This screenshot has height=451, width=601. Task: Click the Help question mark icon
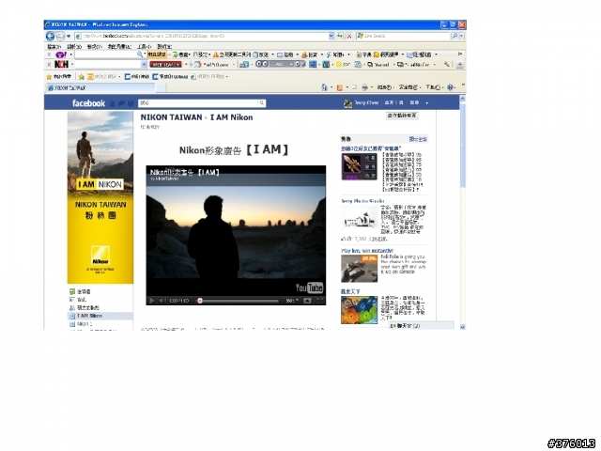coord(451,87)
